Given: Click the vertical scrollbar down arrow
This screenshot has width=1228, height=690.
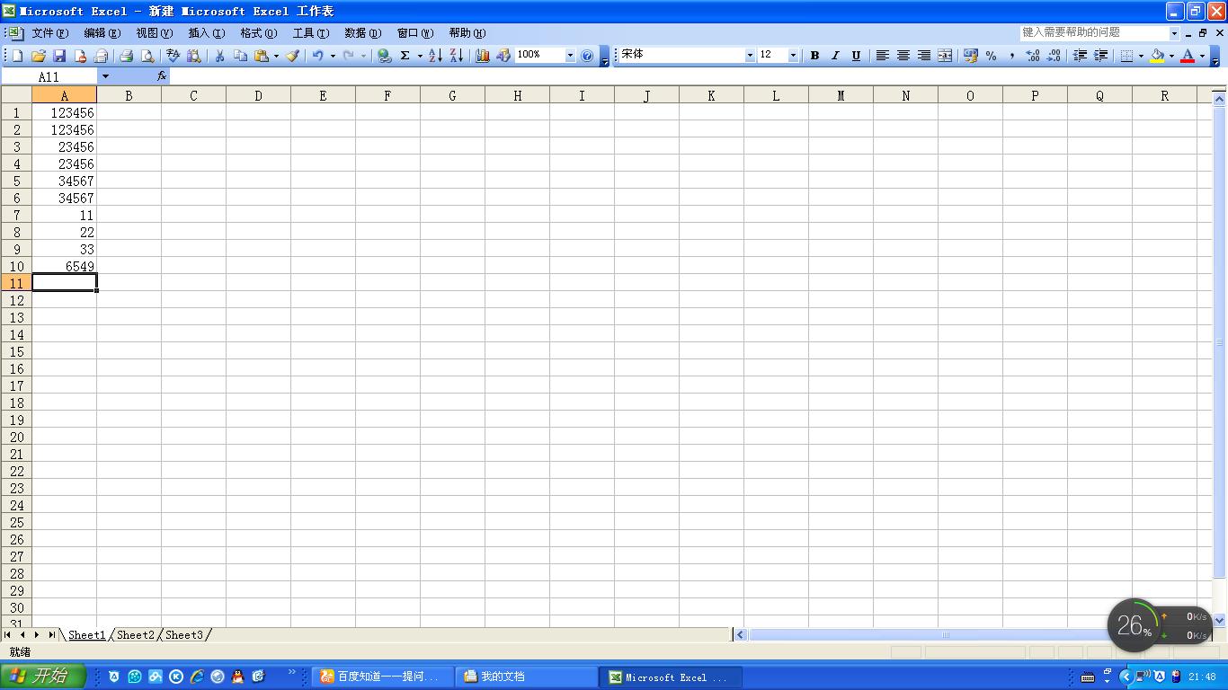Looking at the screenshot, I should point(1220,620).
